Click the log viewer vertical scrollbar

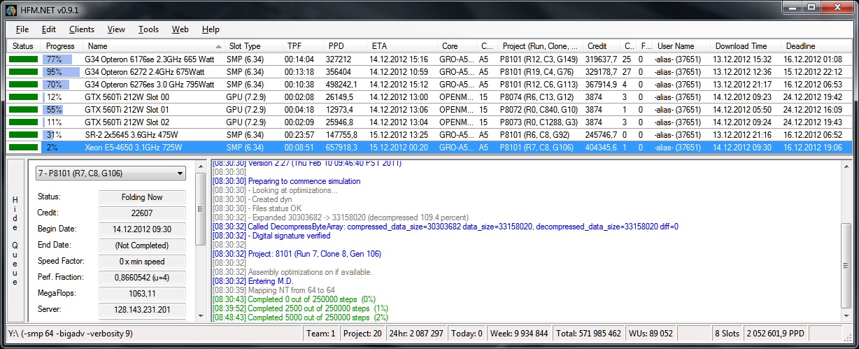point(846,241)
